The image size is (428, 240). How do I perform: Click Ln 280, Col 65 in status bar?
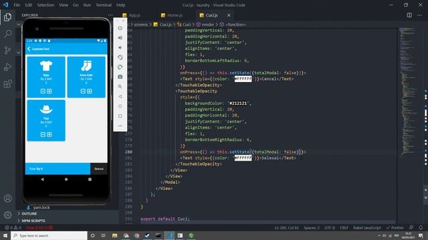click(286, 228)
